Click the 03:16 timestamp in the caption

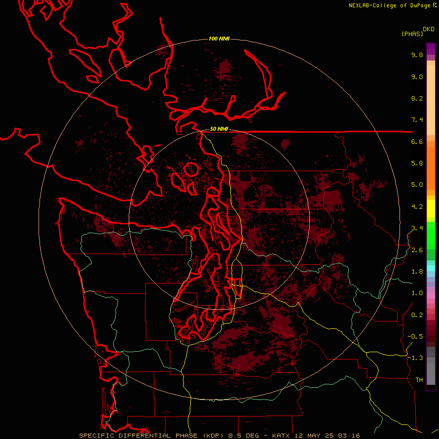pos(349,436)
